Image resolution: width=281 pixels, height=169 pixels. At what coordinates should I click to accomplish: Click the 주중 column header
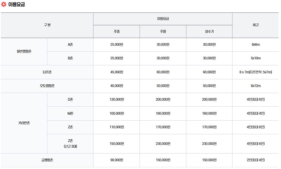117,31
